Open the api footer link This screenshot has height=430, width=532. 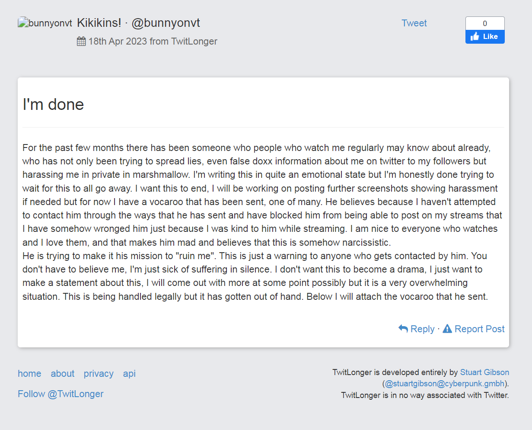(129, 373)
